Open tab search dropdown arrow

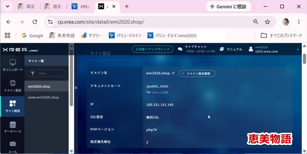[x=7, y=7]
